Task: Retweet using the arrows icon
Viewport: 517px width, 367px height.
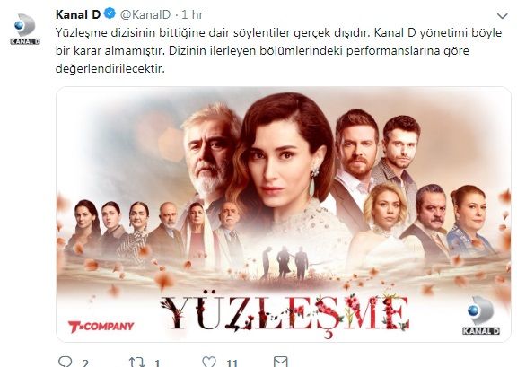Action: tap(136, 362)
